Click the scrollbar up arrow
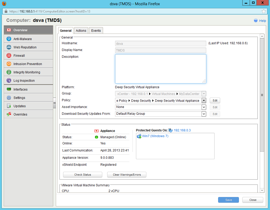 click(262, 36)
